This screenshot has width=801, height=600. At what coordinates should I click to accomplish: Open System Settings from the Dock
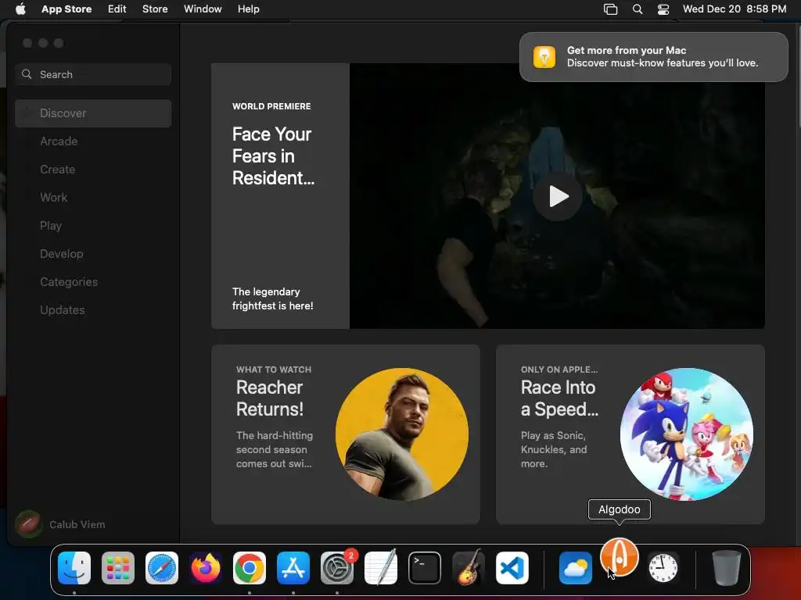click(337, 568)
